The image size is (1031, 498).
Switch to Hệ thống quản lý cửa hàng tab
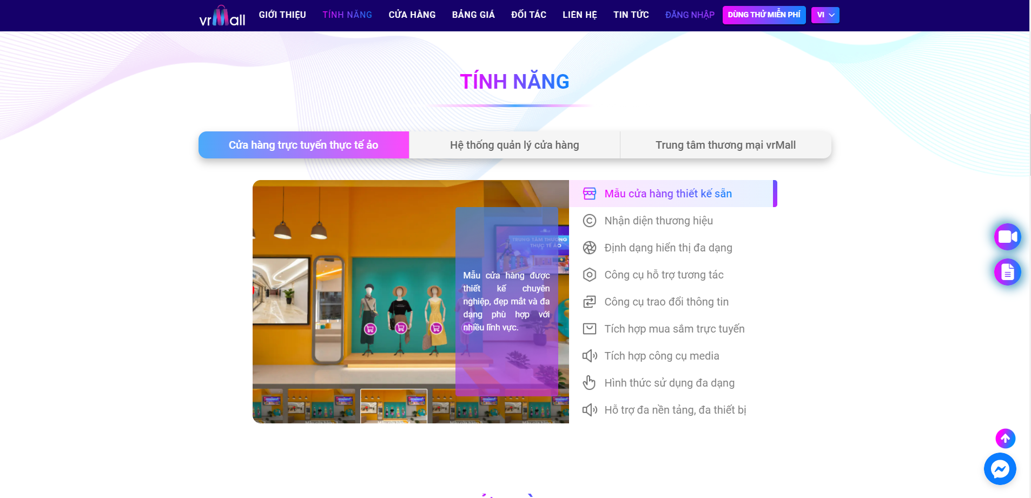pos(514,145)
